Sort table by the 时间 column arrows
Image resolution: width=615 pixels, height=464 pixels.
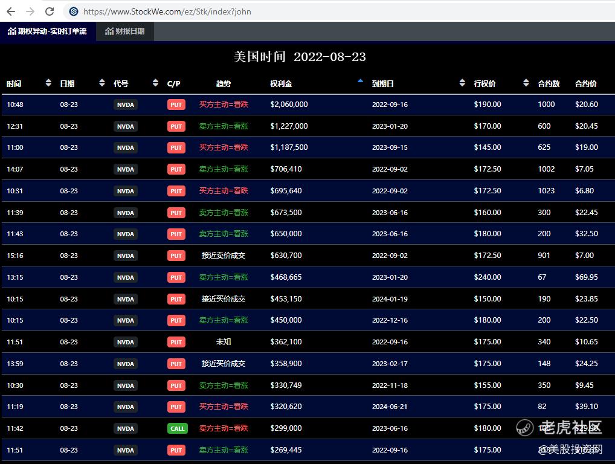coord(48,83)
